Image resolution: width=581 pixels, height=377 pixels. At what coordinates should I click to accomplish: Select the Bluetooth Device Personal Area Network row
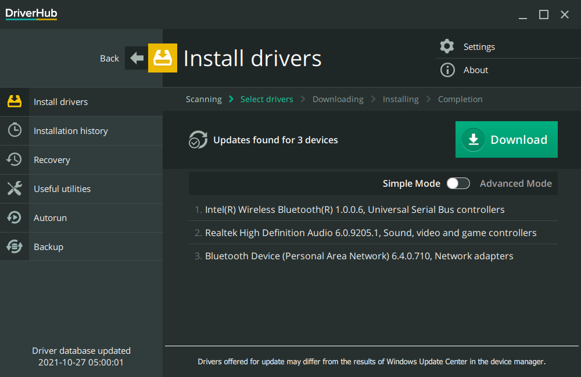coord(373,256)
